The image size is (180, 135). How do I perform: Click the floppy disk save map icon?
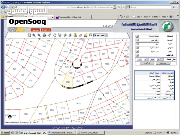click(x=91, y=35)
